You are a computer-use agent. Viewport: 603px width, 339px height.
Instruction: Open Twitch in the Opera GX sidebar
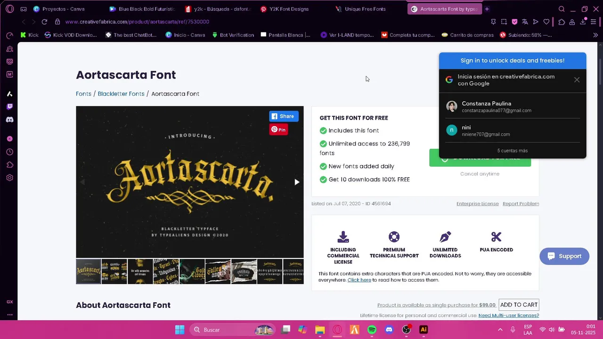point(9,107)
